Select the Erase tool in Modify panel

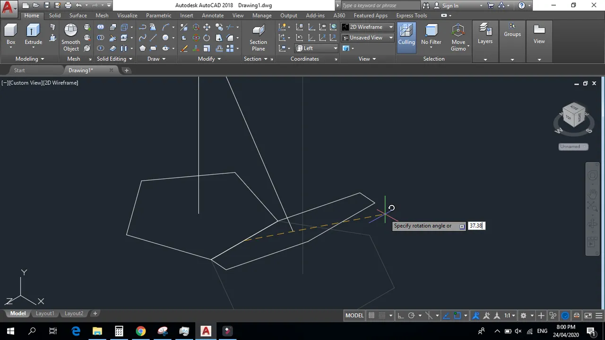coord(184,48)
